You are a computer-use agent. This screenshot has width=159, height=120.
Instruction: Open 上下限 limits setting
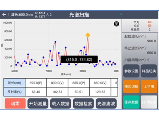click(149, 86)
